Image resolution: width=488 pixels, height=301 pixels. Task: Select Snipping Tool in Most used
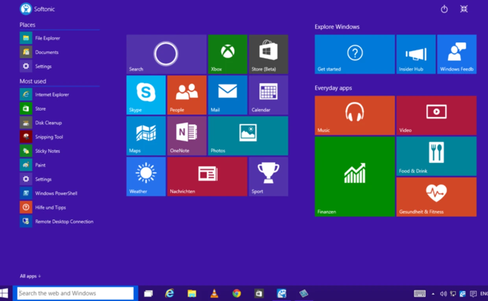click(49, 137)
